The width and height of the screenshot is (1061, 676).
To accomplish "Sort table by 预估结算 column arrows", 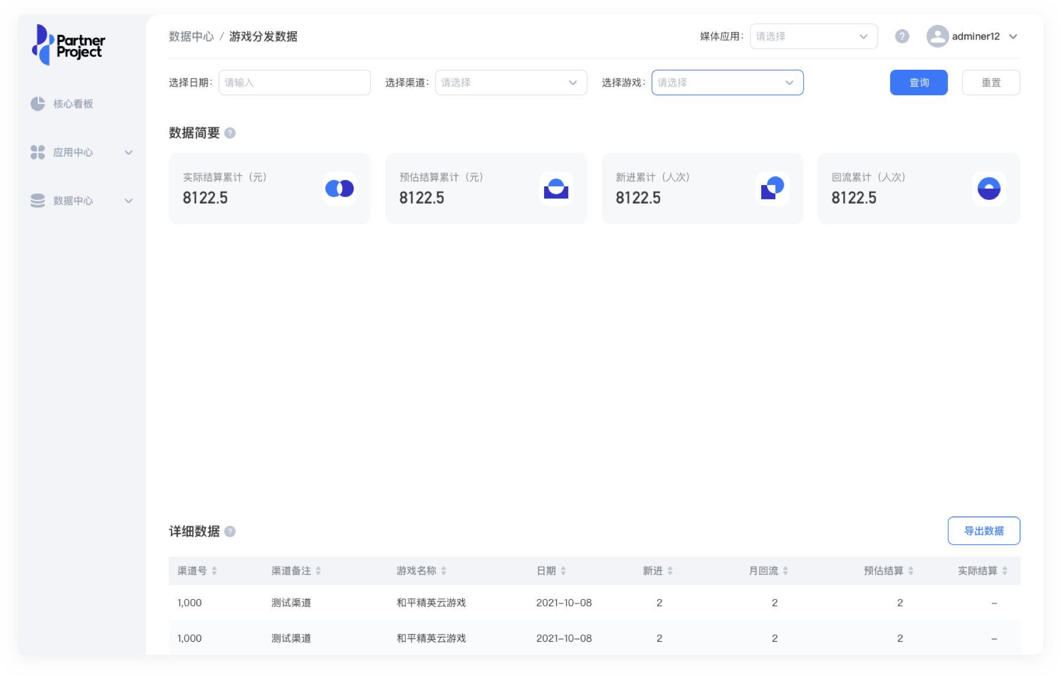I will pos(911,571).
